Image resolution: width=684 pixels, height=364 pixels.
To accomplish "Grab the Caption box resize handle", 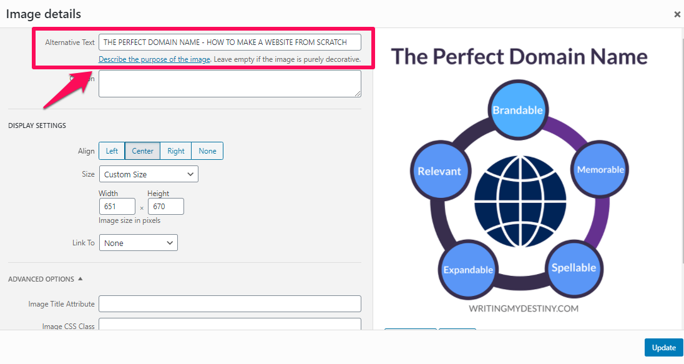I will point(358,94).
